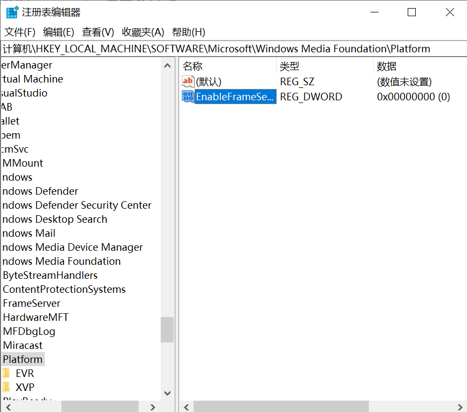Image resolution: width=467 pixels, height=412 pixels.
Task: Click tree pane scroll up arrow
Action: [167, 66]
